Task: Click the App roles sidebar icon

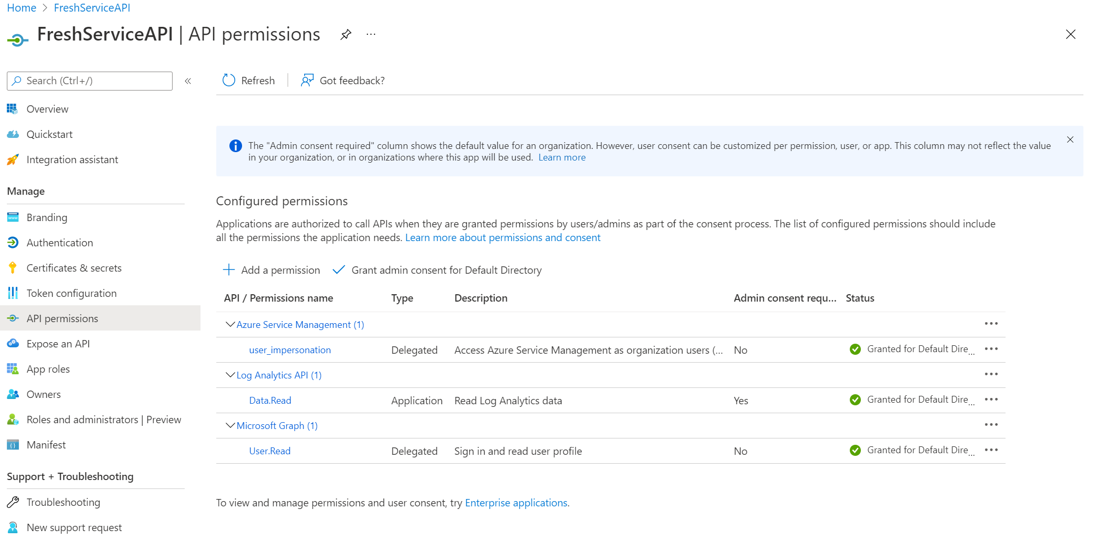Action: pos(13,368)
